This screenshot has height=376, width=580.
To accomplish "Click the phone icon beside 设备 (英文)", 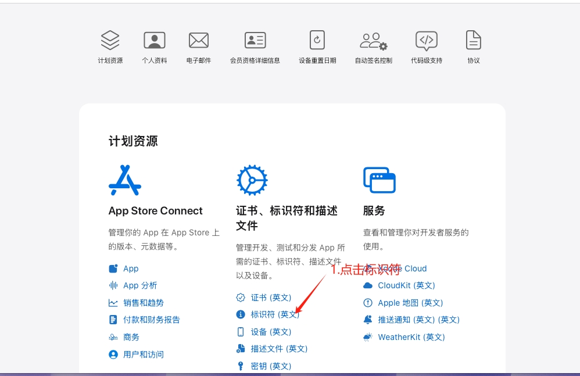I will (x=241, y=332).
